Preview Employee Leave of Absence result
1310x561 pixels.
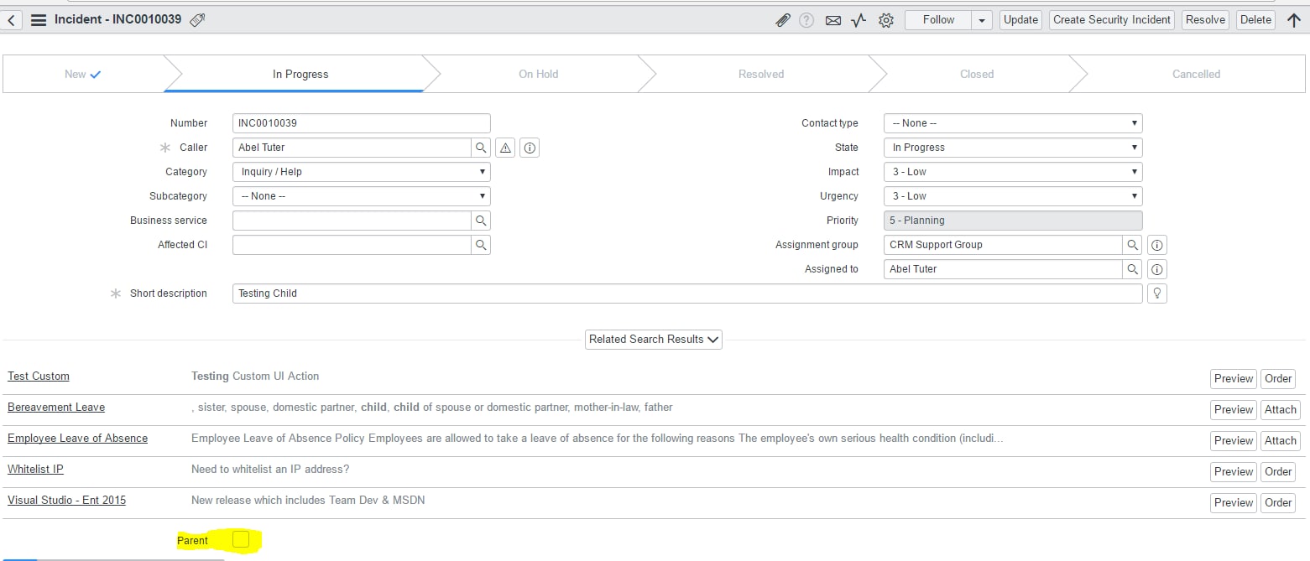[1233, 441]
